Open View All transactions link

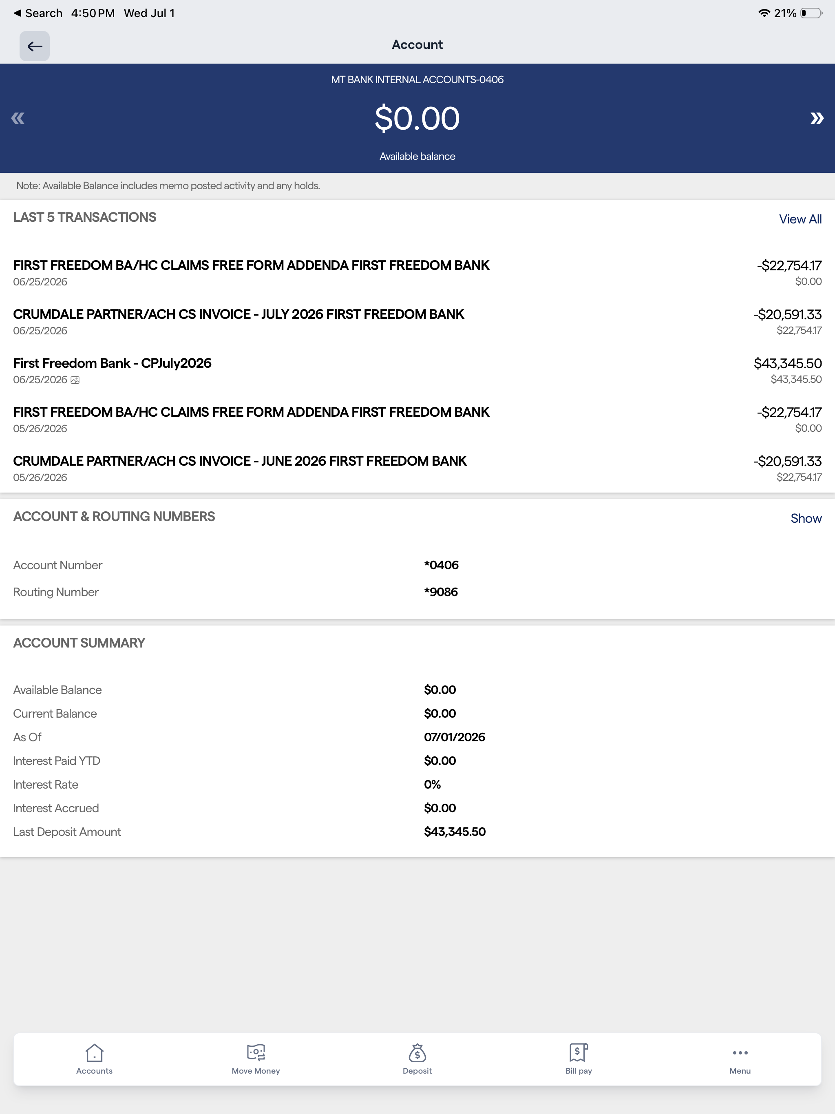point(800,219)
